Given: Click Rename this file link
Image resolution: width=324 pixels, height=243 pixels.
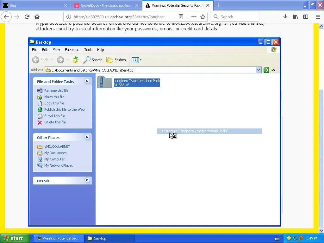Looking at the screenshot, I should click(56, 90).
